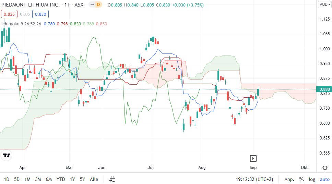Select the 3M time range
The width and height of the screenshot is (332, 184).
tap(38, 179)
